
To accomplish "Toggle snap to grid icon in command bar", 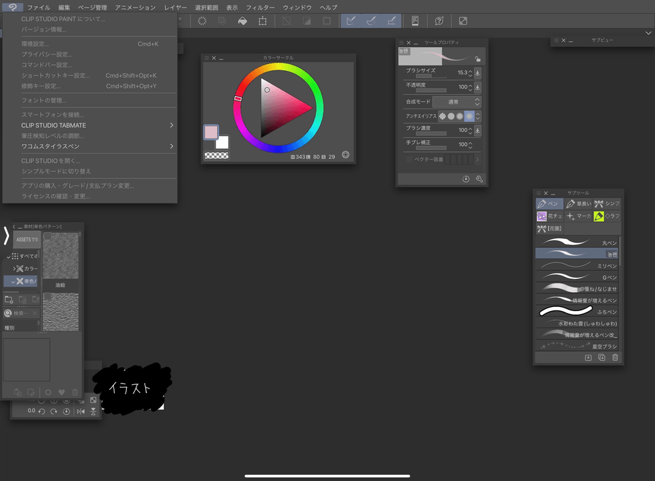I will pos(392,21).
